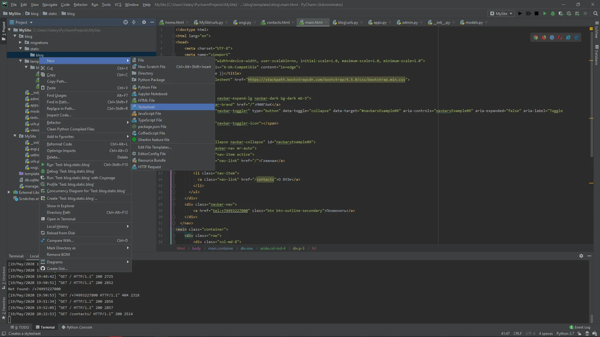Expand External Libraries tree node
Screen dimensions: 600x337
[x=9, y=192]
